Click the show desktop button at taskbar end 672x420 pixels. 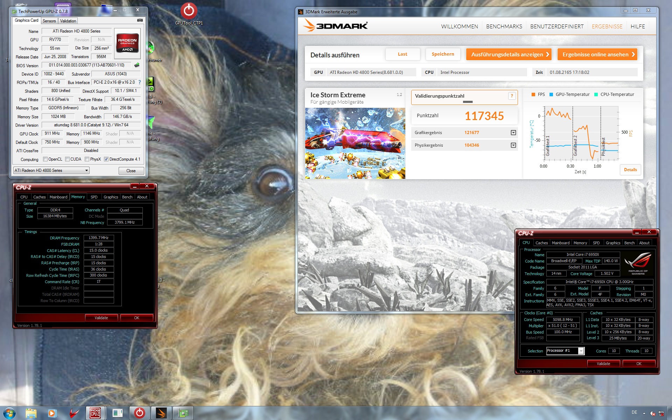coord(669,413)
